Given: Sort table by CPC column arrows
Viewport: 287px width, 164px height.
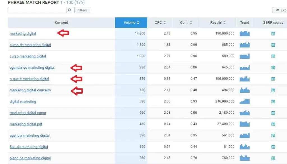Looking at the screenshot, I should [165, 23].
